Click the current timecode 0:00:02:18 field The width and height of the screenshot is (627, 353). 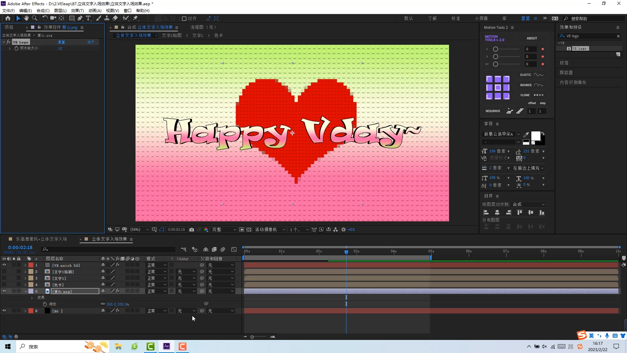click(20, 247)
